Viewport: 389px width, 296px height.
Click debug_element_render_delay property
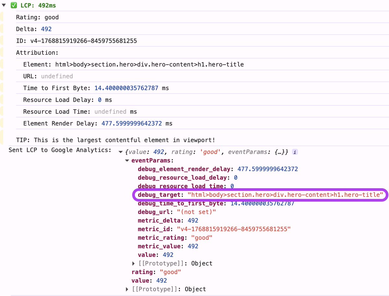point(218,169)
